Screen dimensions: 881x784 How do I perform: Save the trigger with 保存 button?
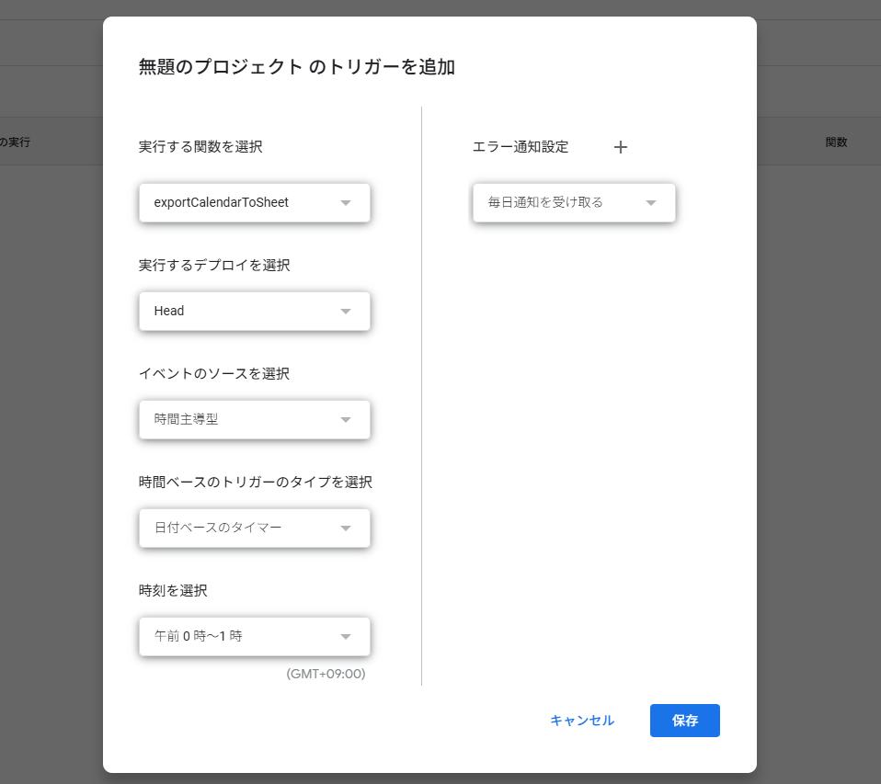coord(684,721)
